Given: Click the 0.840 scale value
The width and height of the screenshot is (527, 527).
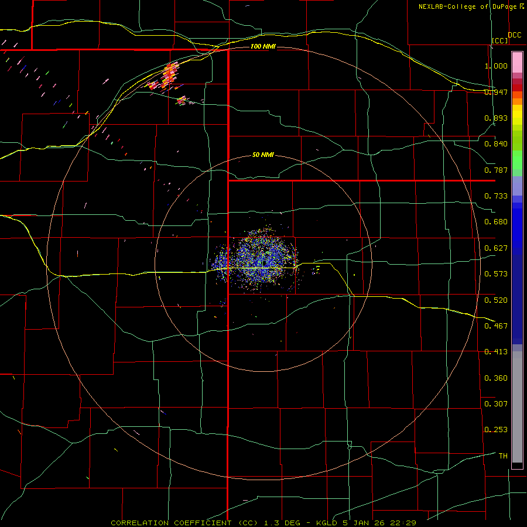Looking at the screenshot, I should pyautogui.click(x=496, y=144).
